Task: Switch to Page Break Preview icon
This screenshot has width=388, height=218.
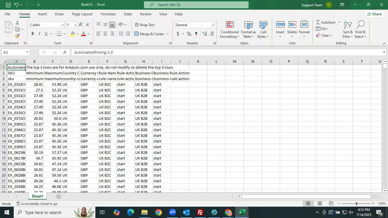Action: (x=331, y=204)
